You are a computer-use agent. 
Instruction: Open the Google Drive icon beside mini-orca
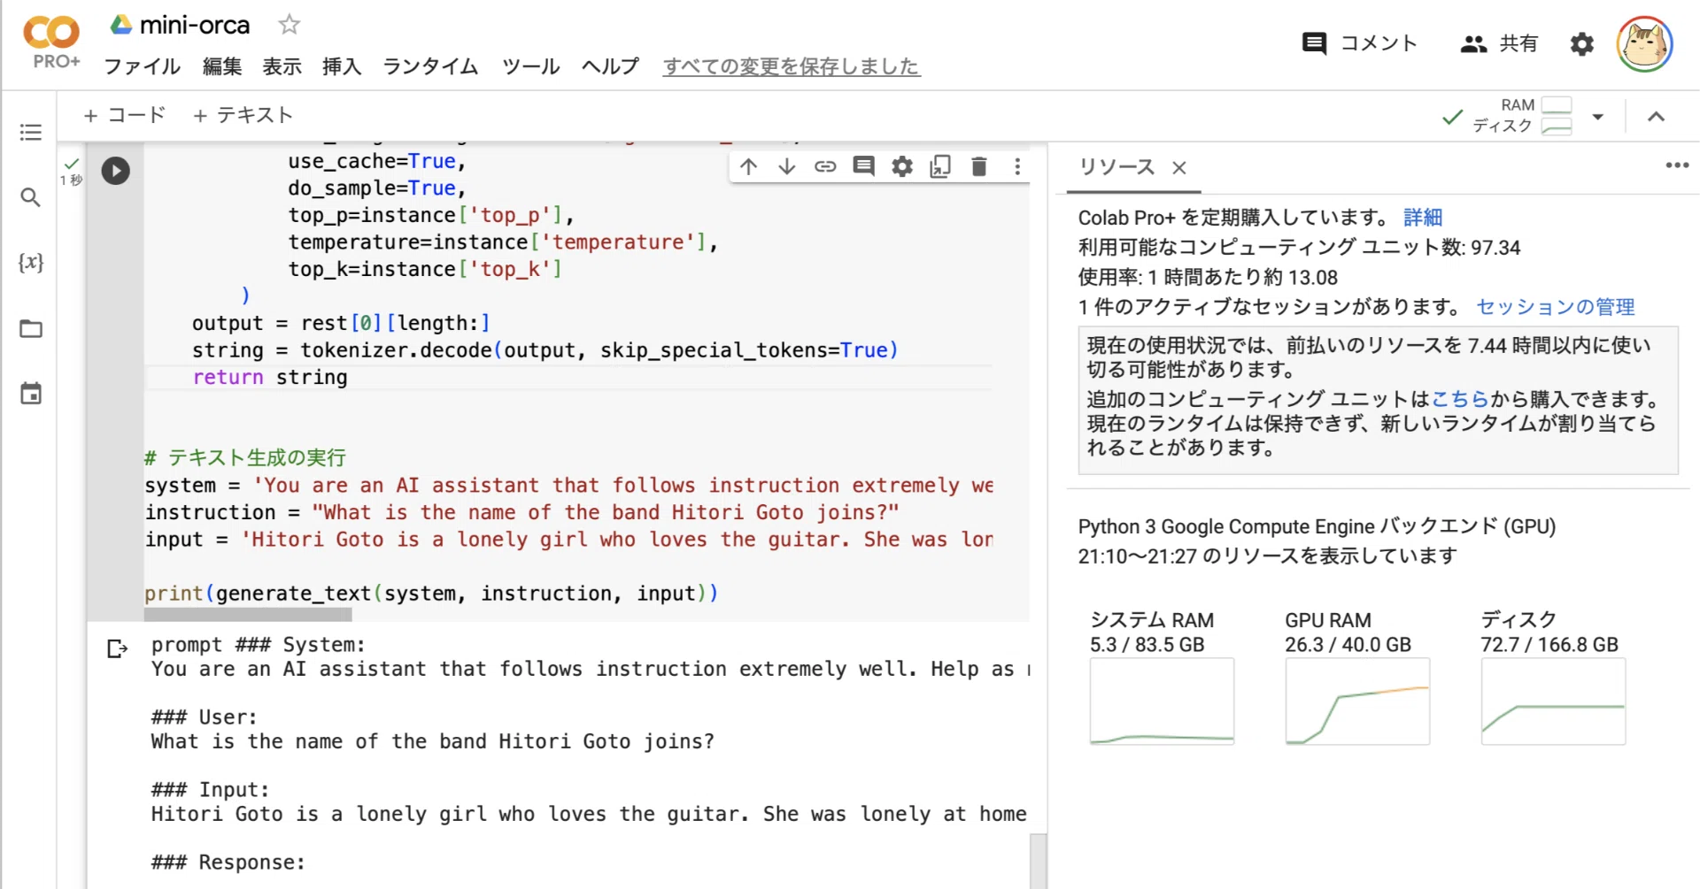coord(120,25)
